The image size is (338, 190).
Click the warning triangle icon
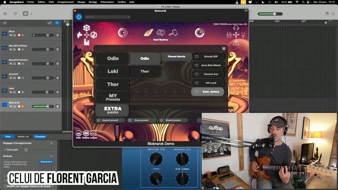pyautogui.click(x=236, y=42)
